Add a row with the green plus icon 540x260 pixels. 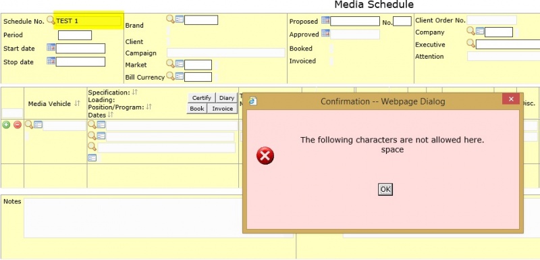click(x=6, y=125)
